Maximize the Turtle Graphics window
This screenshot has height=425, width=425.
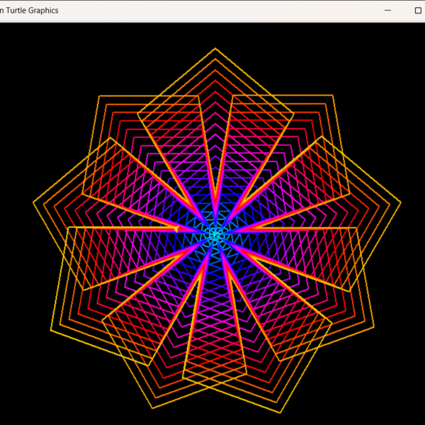coord(418,11)
